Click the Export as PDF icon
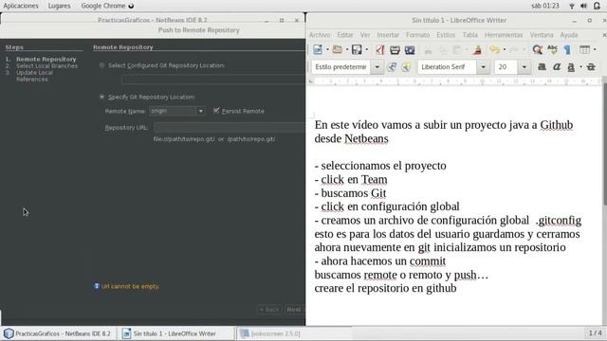 [x=380, y=49]
